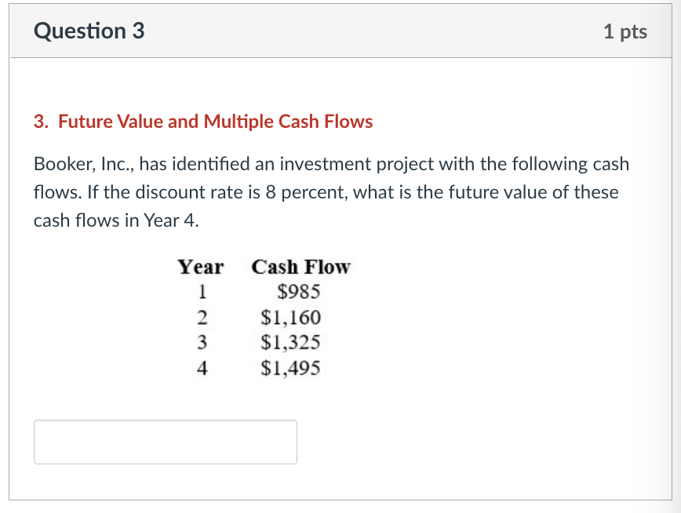Select Year 3 in the table

202,342
